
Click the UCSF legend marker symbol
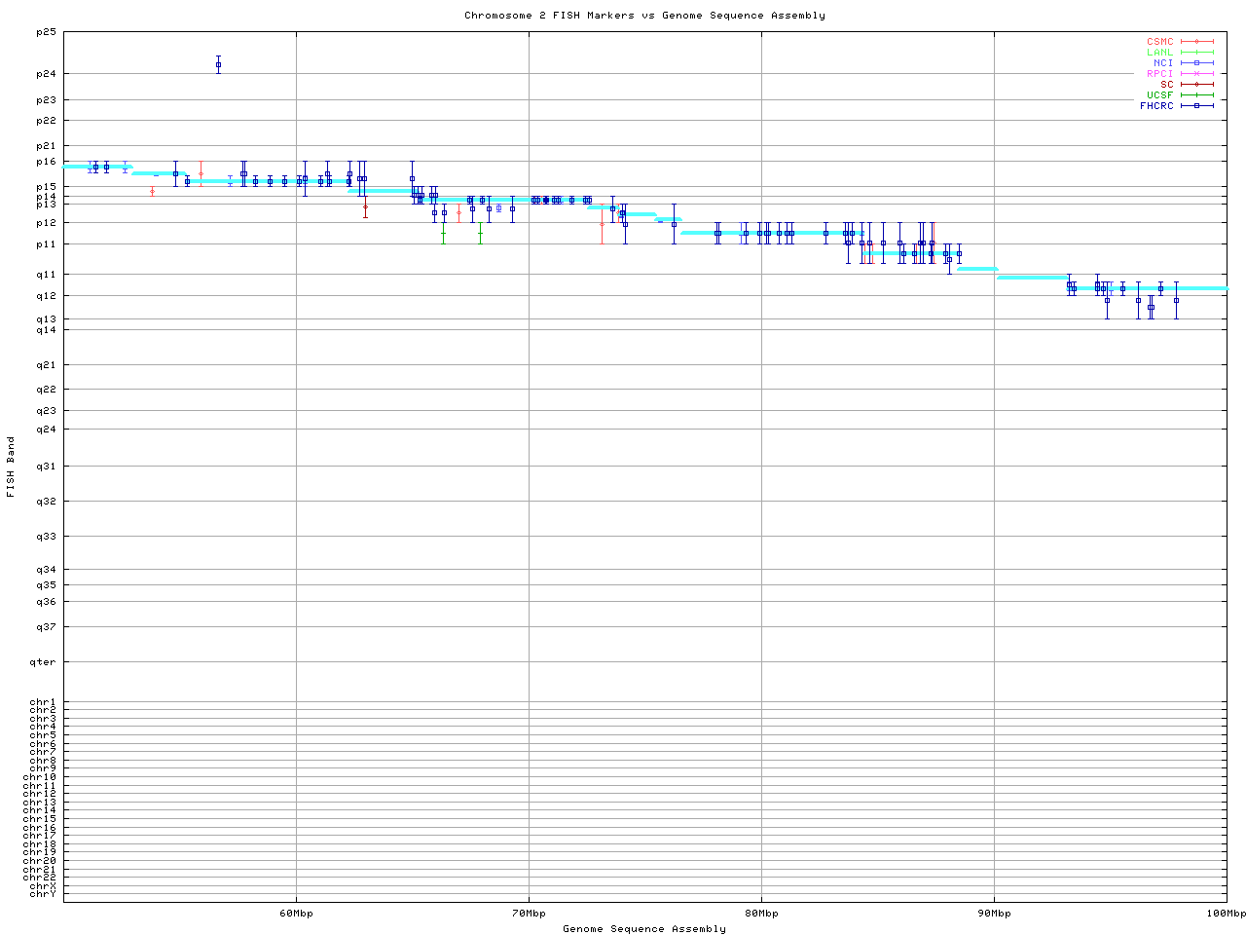click(1196, 95)
